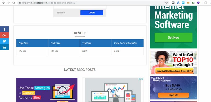This screenshot has height=102, width=211.
Task: Open the blue person extension icon
Action: (x=178, y=3)
